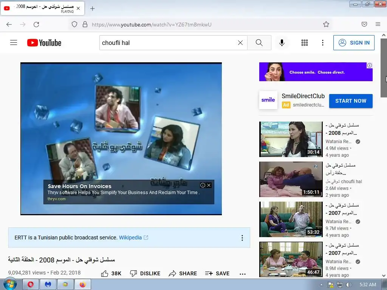Save page to Pocket

[x=364, y=24]
